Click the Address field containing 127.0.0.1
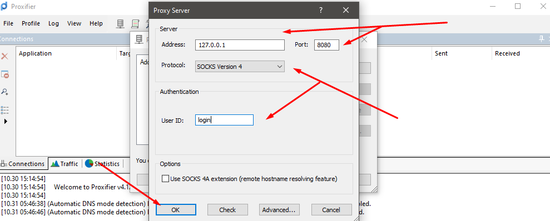The width and height of the screenshot is (550, 221). 240,45
